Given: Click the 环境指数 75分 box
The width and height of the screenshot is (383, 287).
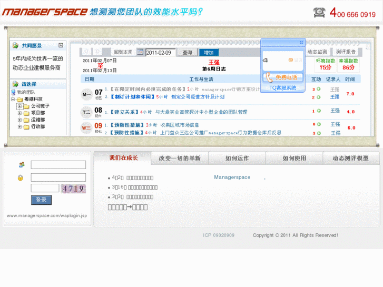Looking at the screenshot, I should (325, 64).
